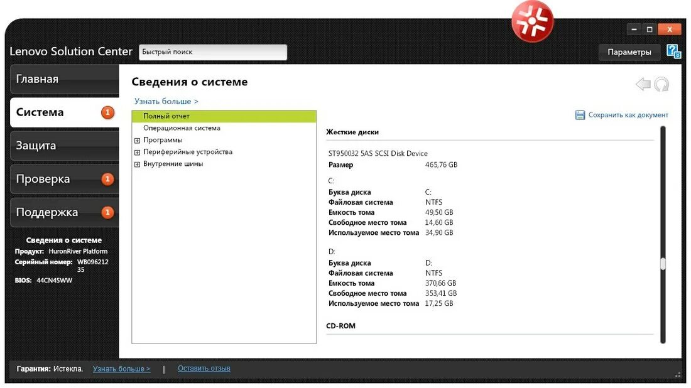Click the 49,50 GB volume capacity value

[x=439, y=212]
